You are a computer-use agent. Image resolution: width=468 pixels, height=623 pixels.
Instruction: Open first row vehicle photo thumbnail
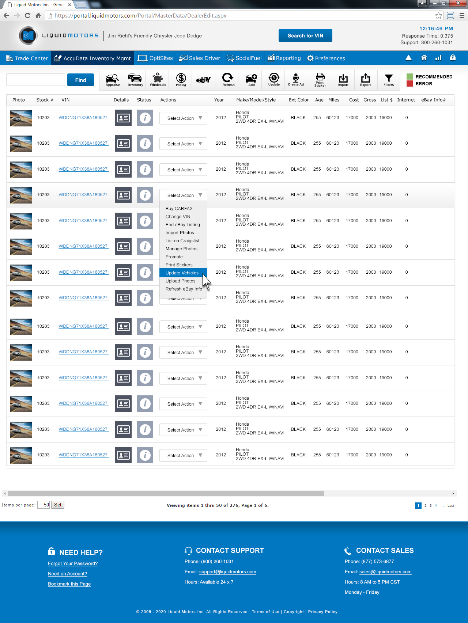click(x=21, y=118)
